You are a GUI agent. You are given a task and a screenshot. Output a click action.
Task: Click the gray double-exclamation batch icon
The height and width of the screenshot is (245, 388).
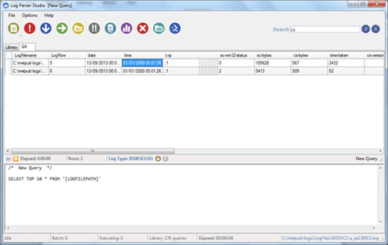coord(94,29)
